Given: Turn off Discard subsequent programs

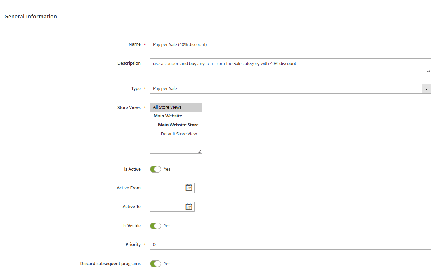Looking at the screenshot, I should click(x=155, y=263).
